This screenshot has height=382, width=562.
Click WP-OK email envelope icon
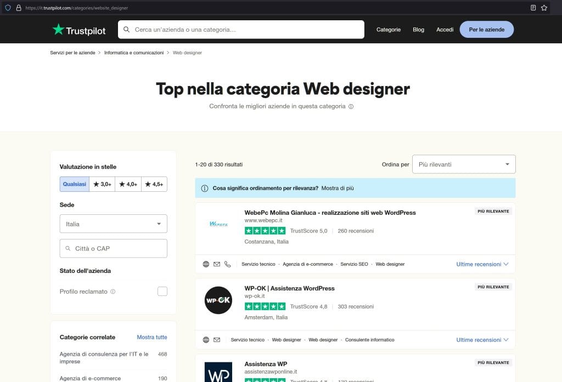217,340
